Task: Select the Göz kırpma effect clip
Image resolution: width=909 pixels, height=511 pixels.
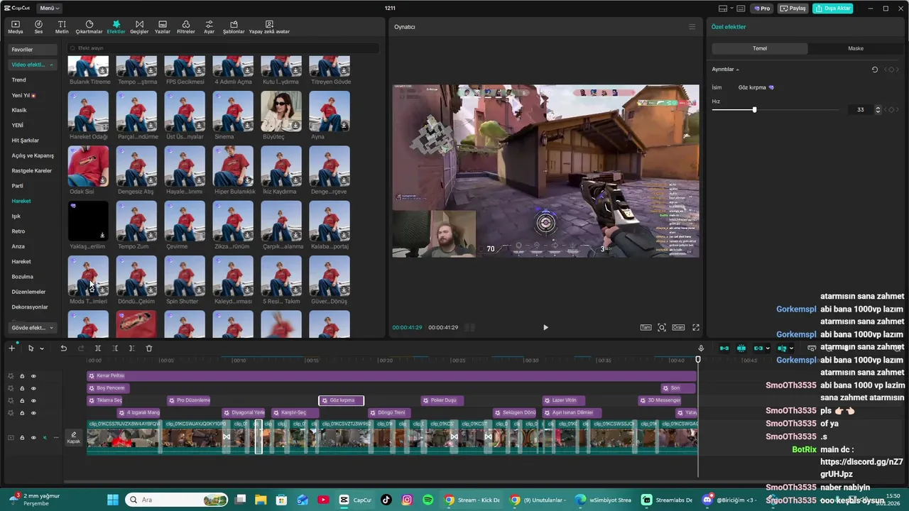Action: point(341,400)
